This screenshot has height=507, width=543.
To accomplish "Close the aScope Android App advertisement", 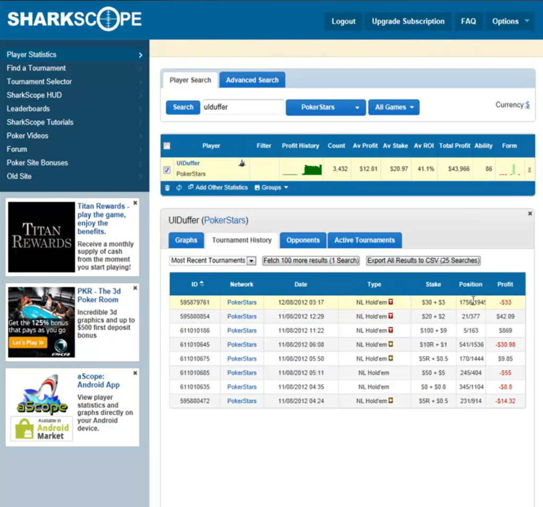I will tap(135, 373).
